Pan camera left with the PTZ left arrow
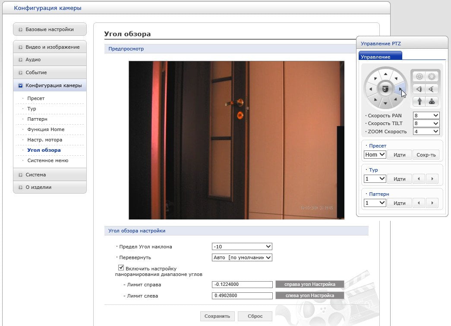The height and width of the screenshot is (326, 451). [370, 89]
